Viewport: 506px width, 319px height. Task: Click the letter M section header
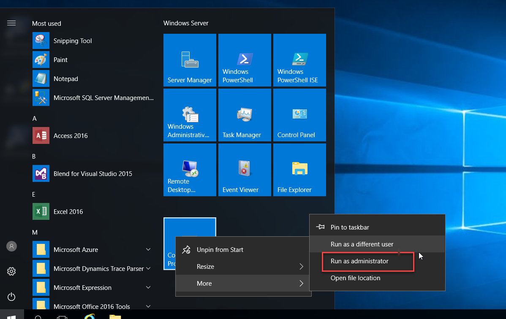click(35, 232)
